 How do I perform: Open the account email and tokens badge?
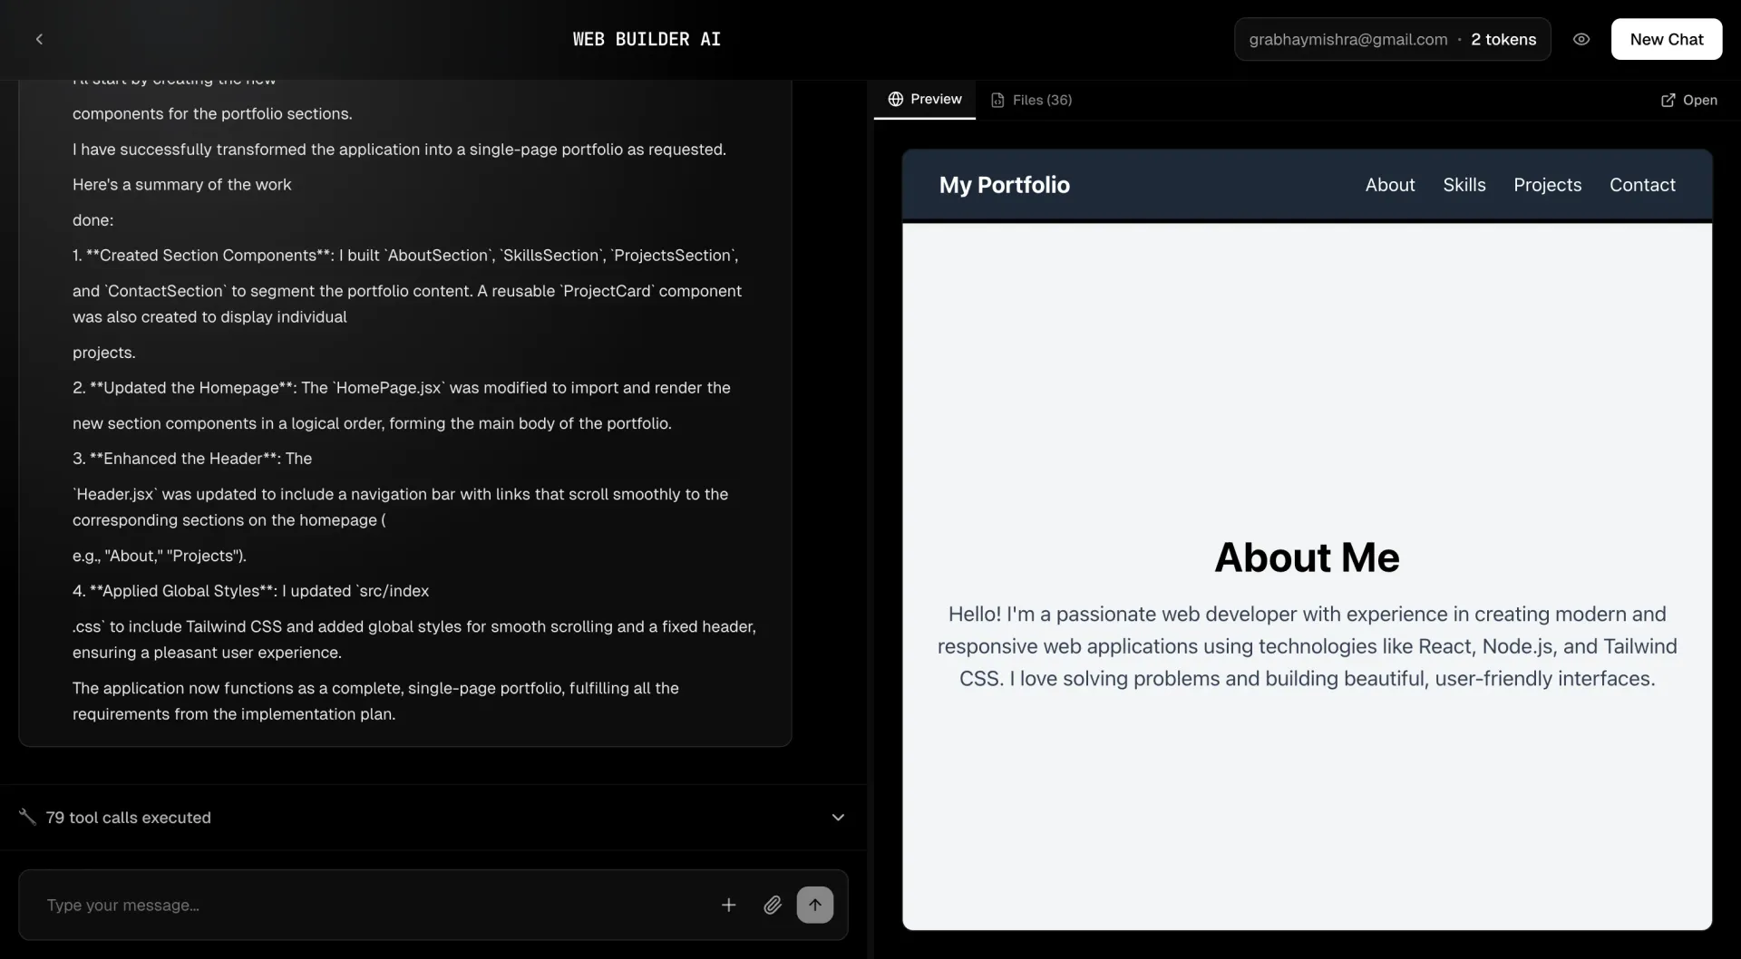click(x=1392, y=39)
